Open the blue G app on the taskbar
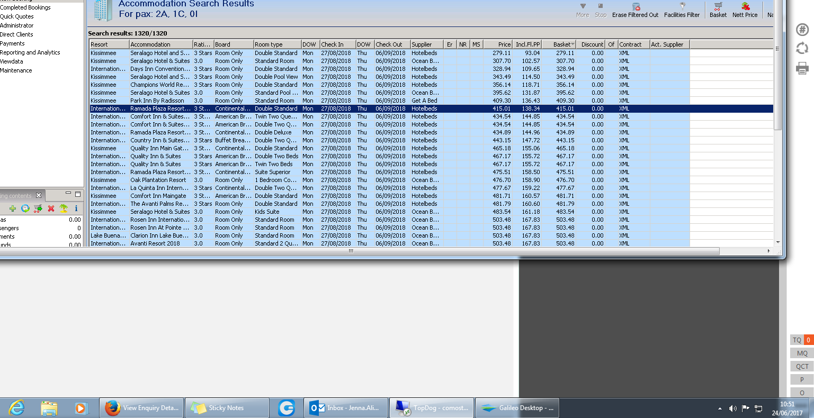Screen dimensions: 814x418 287,408
